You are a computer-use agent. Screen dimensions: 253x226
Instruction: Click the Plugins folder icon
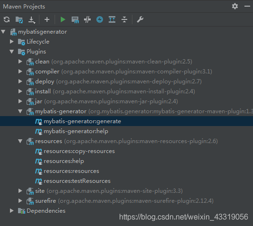click(21, 52)
